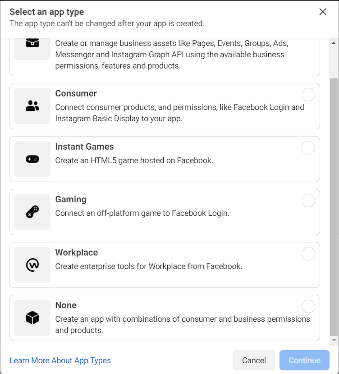Select the Workplace radio button
Image resolution: width=339 pixels, height=374 pixels.
coord(308,254)
